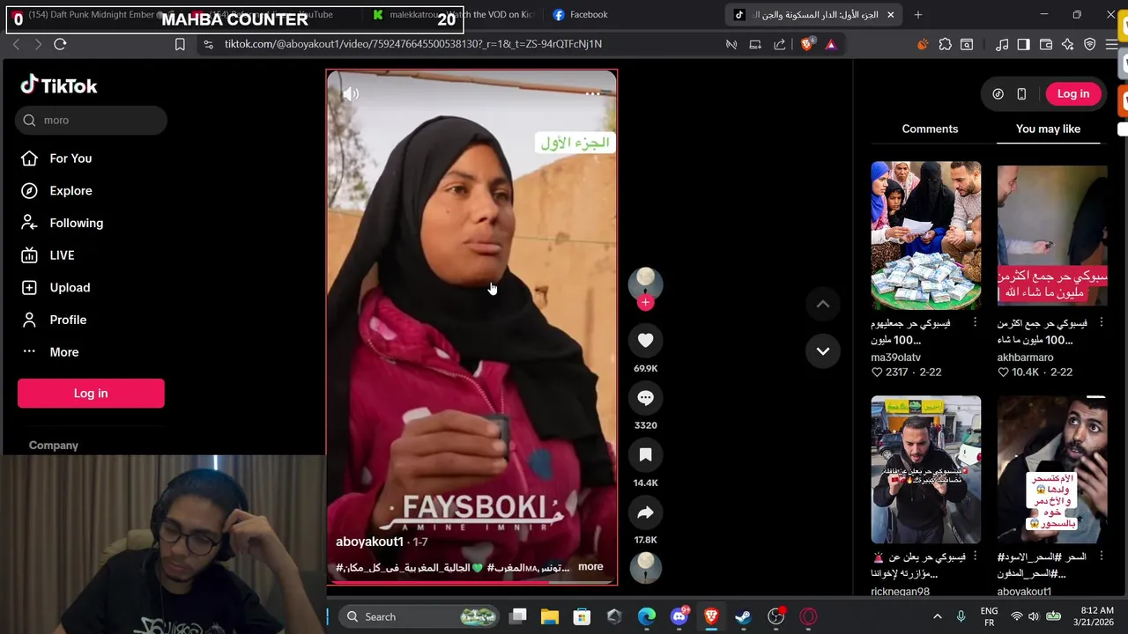
Task: Bookmark the video with favorites icon
Action: click(x=645, y=455)
